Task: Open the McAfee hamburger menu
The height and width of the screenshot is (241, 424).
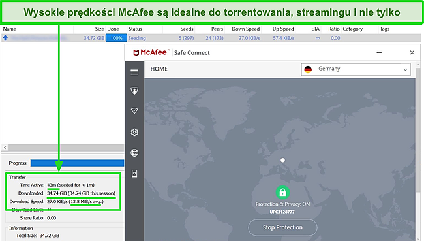Action: [x=134, y=72]
